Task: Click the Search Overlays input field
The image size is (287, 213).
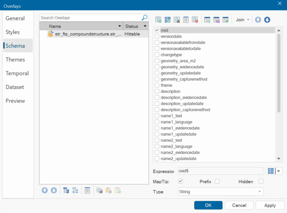Action: tap(91, 18)
